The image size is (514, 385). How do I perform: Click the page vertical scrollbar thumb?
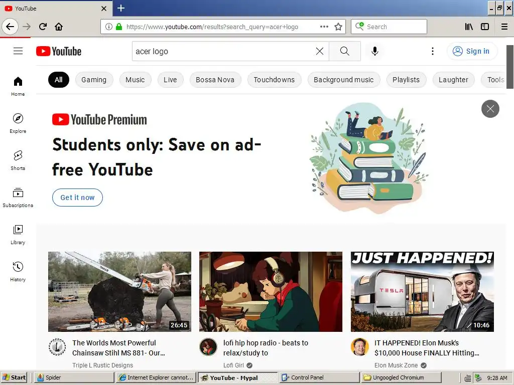pos(510,67)
